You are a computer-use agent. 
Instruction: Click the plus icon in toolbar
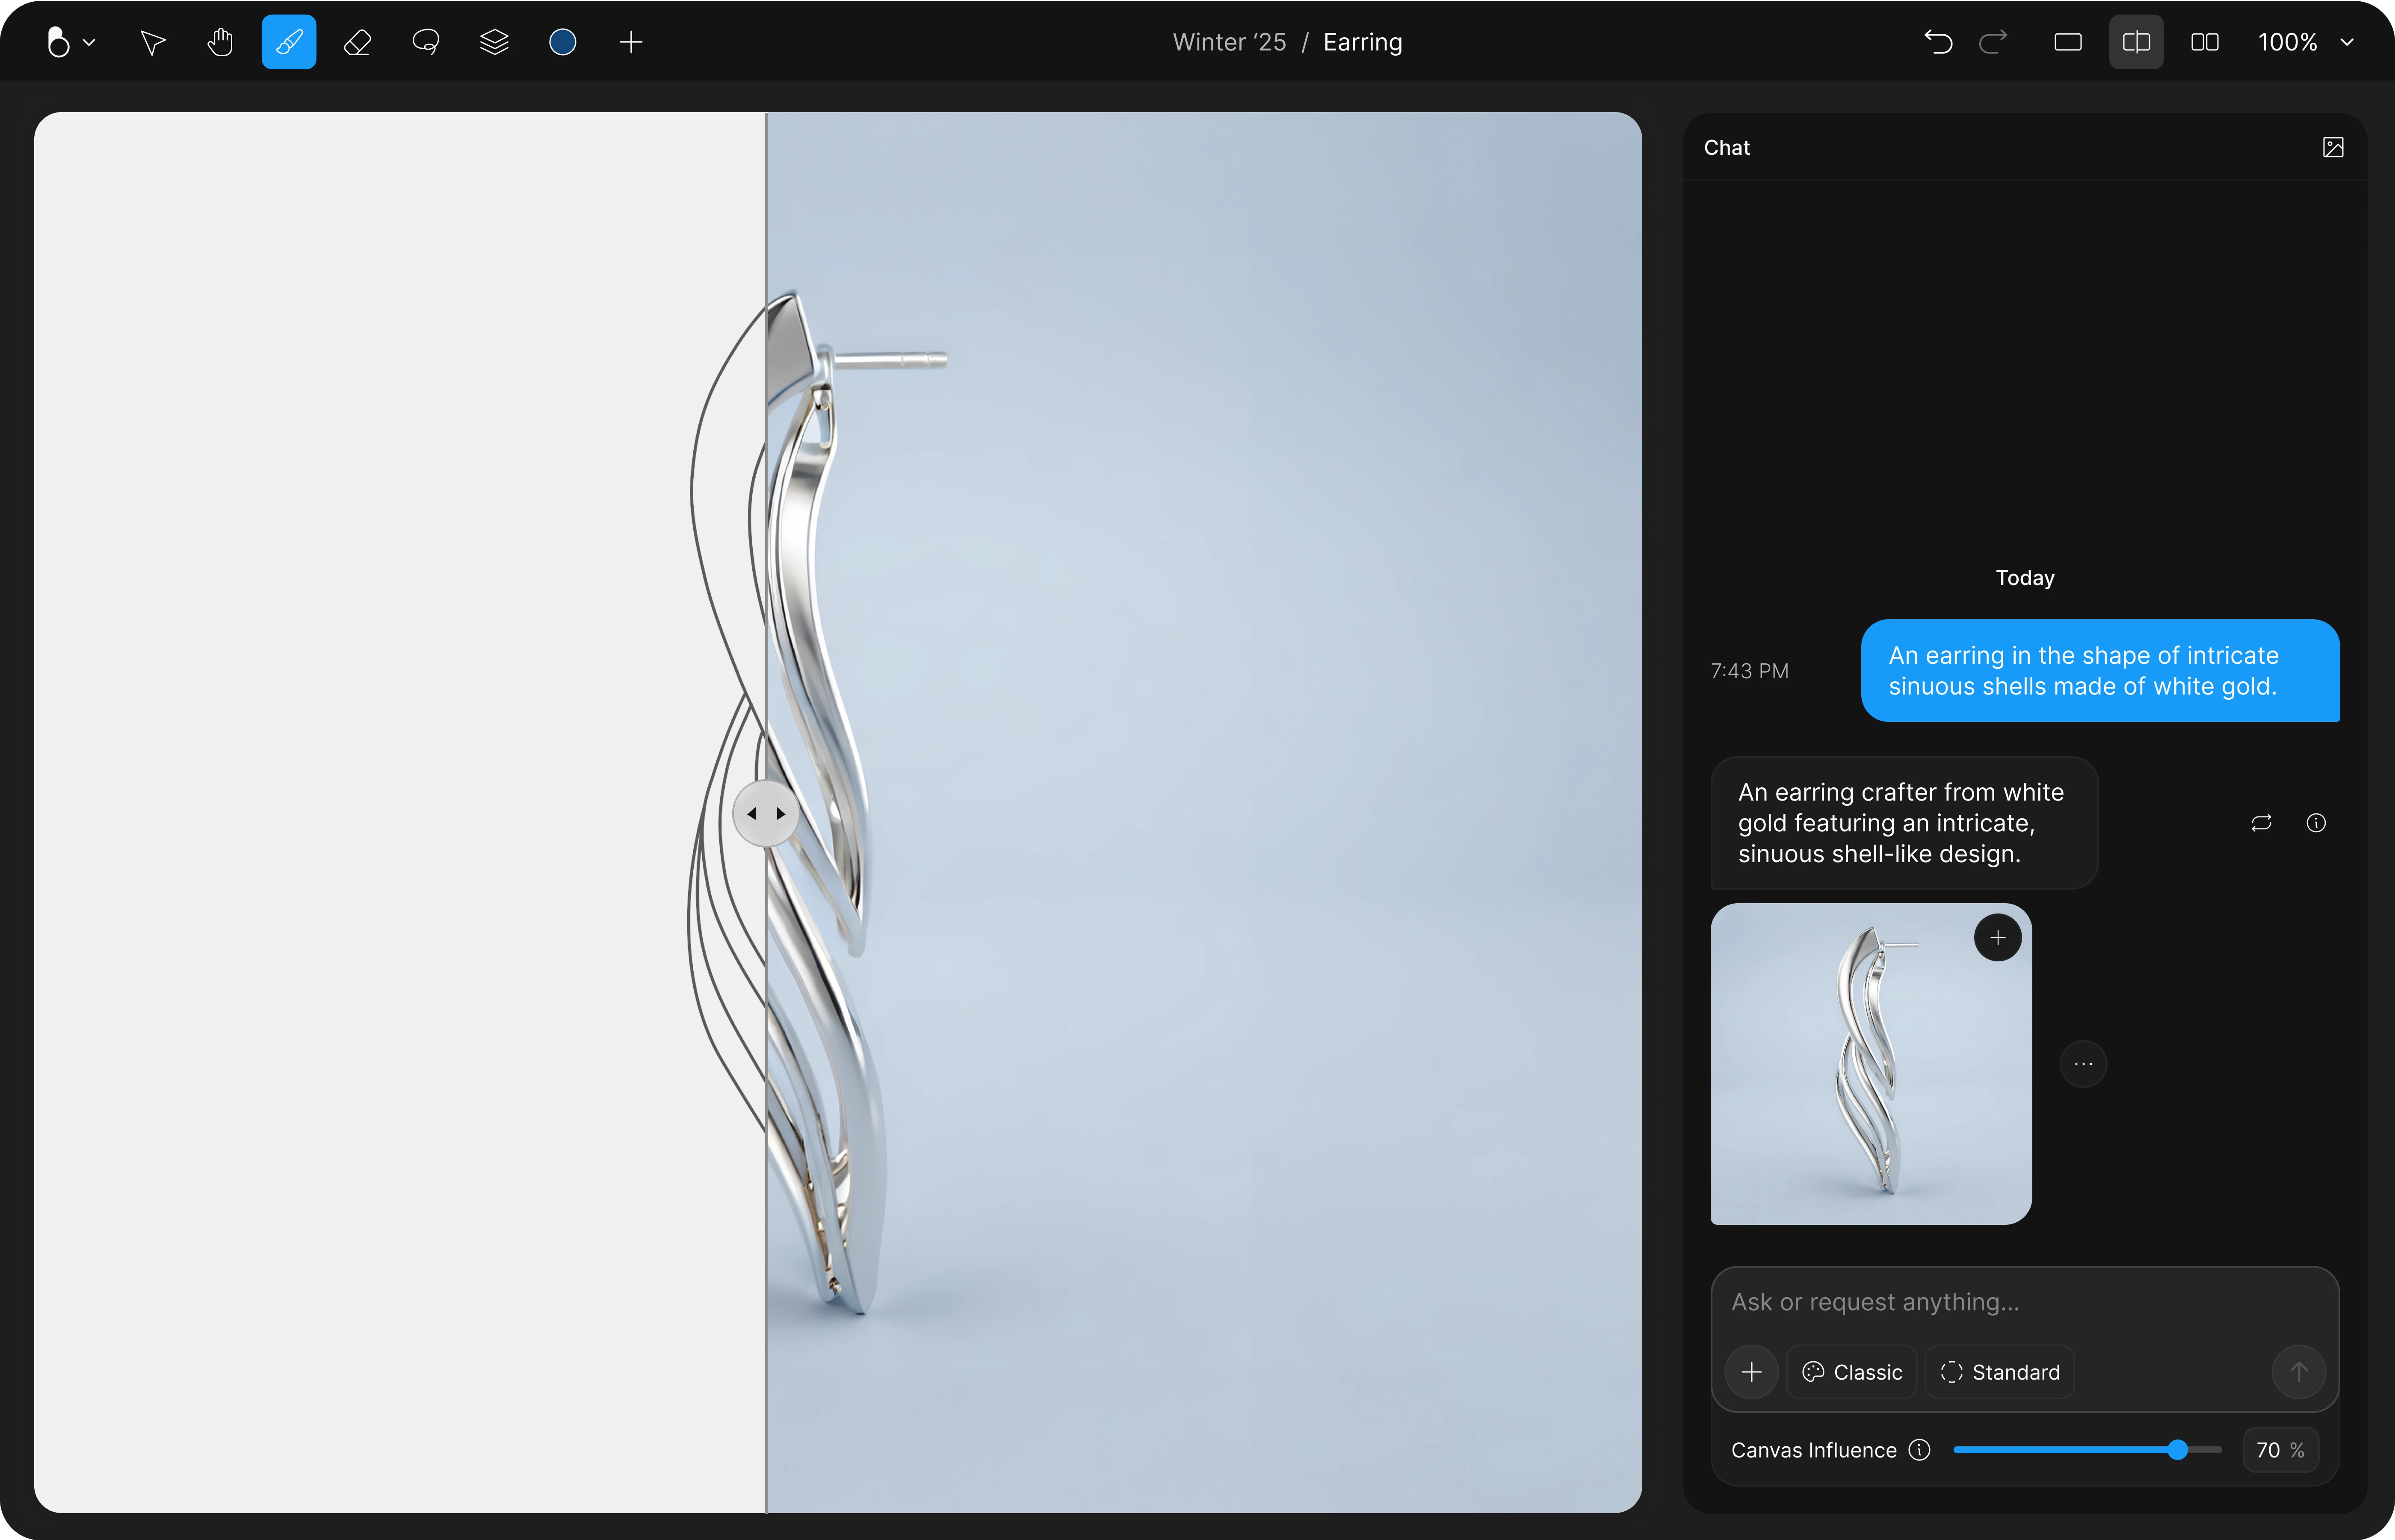point(631,42)
